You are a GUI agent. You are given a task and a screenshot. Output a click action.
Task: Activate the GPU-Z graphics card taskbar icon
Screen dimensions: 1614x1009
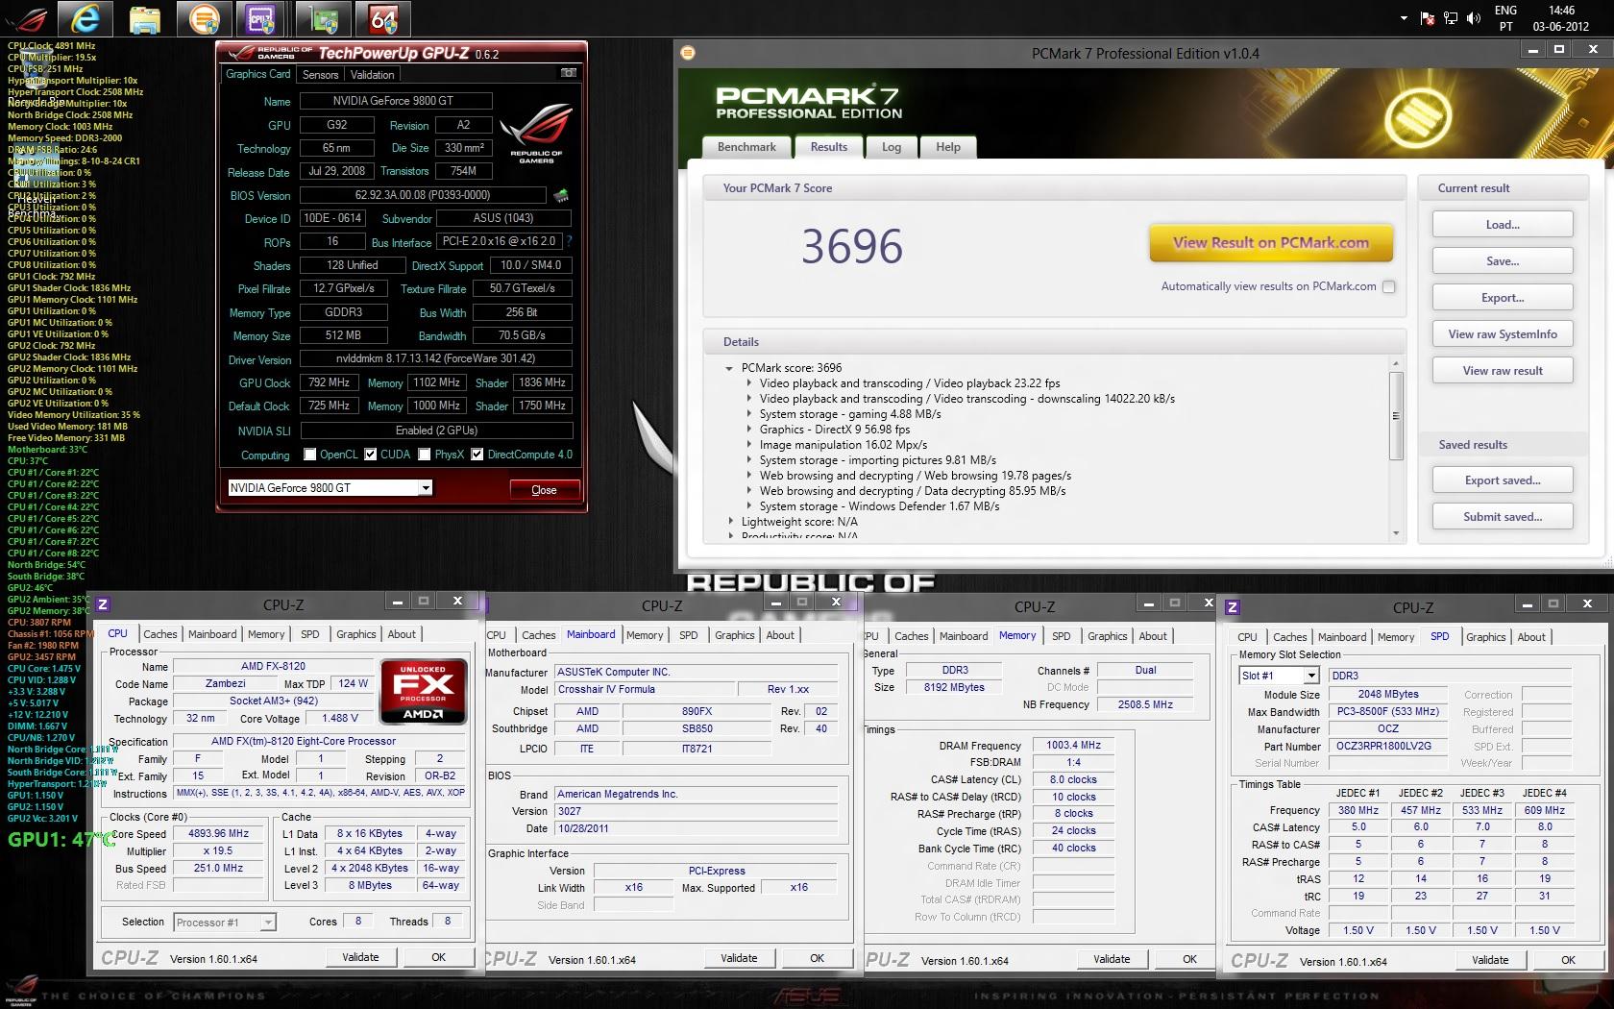tap(324, 17)
